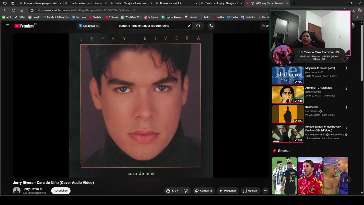
Task: Open the Kilómetros video title
Action: pos(312,107)
